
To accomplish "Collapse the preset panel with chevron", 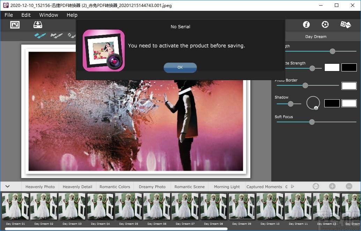I will click(x=8, y=186).
